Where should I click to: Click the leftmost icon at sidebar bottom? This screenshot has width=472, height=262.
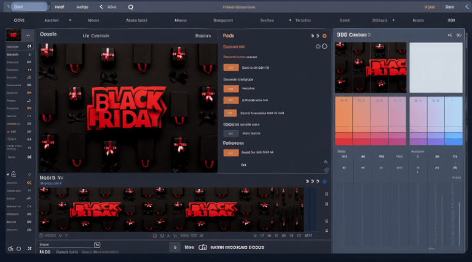(x=10, y=249)
